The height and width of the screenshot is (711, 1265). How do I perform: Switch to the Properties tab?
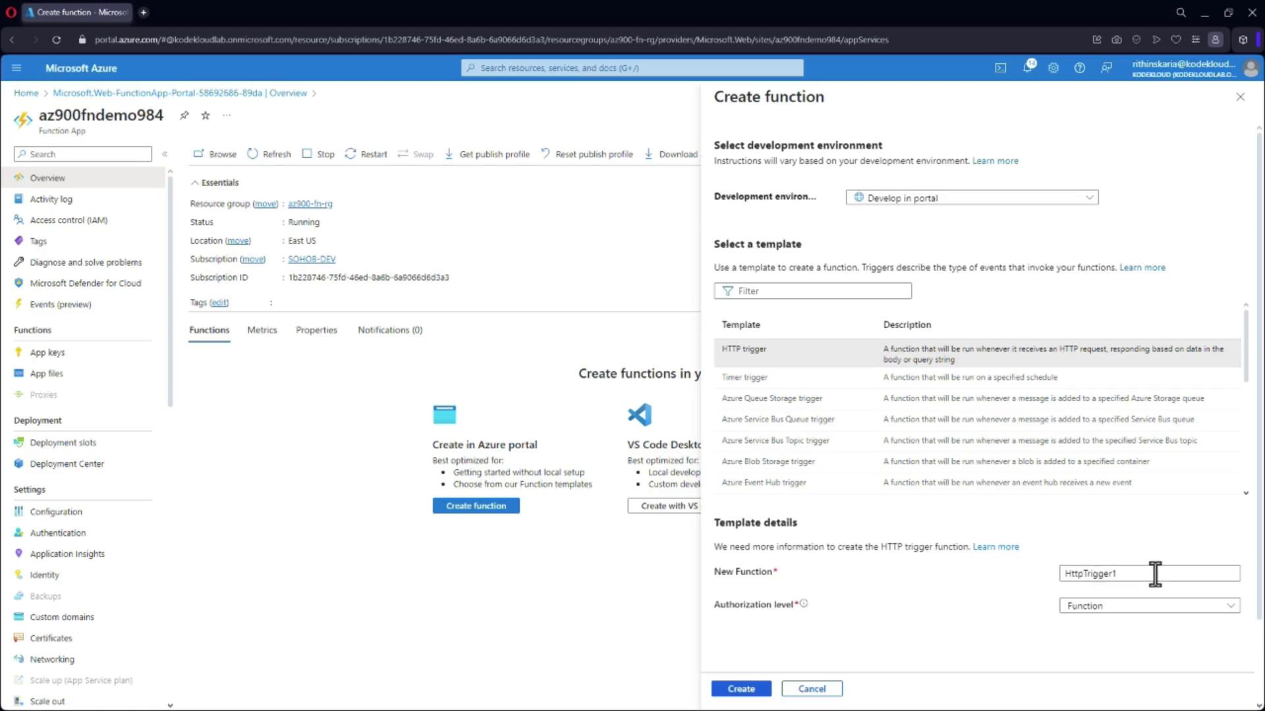click(316, 330)
